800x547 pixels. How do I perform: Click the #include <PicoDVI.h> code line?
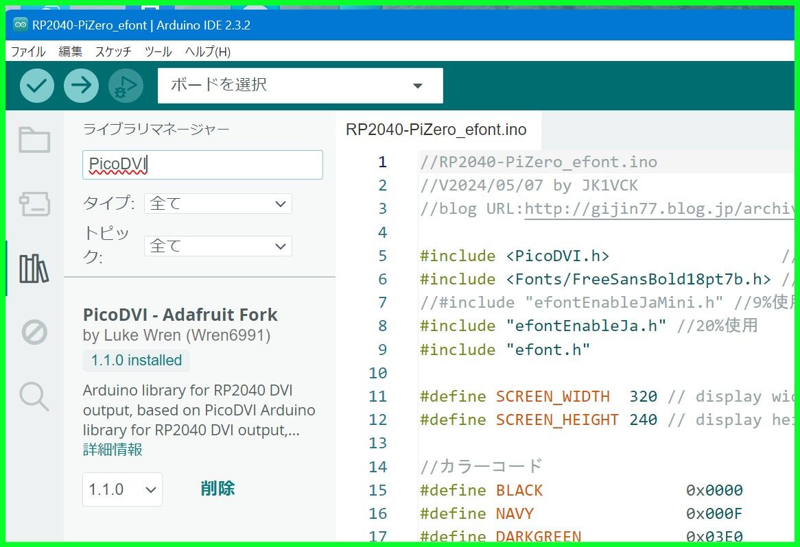click(515, 256)
